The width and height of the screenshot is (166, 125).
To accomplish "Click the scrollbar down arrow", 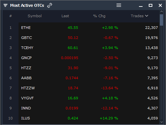I will tap(161, 122).
